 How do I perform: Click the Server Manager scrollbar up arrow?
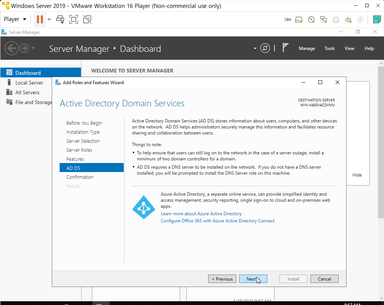(381, 63)
